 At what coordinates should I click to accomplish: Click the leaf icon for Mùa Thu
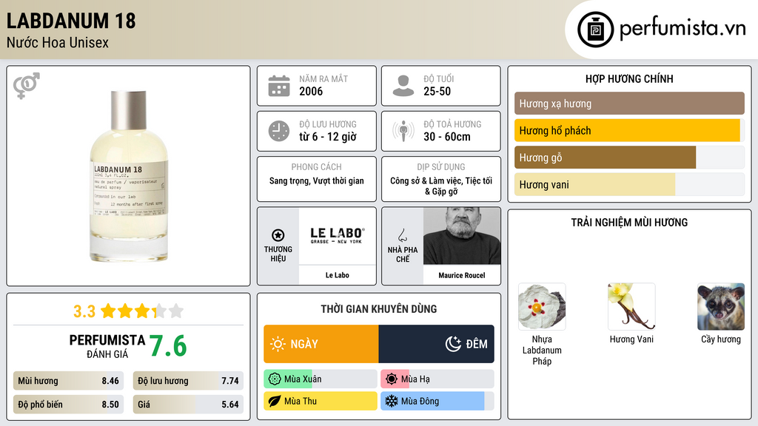click(274, 401)
